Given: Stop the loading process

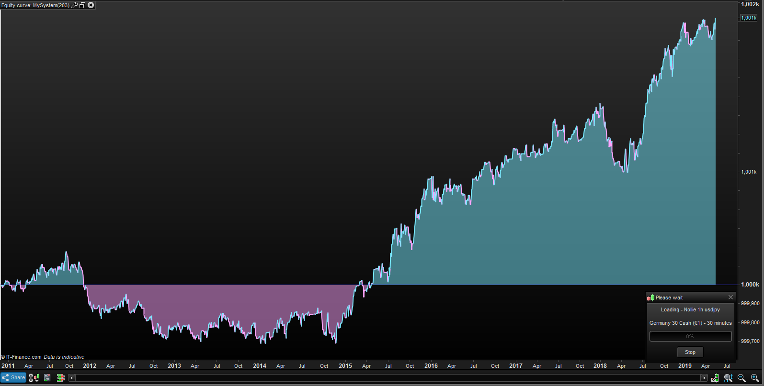Looking at the screenshot, I should (x=690, y=352).
